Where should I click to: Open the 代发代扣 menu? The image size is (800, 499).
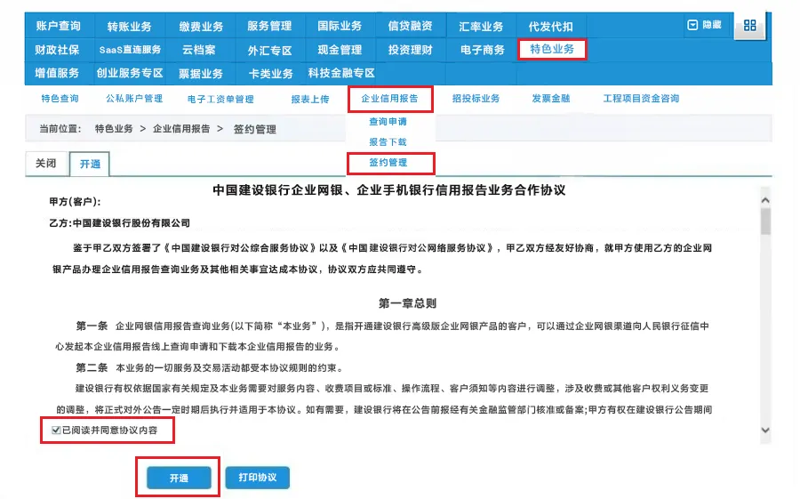(x=550, y=27)
